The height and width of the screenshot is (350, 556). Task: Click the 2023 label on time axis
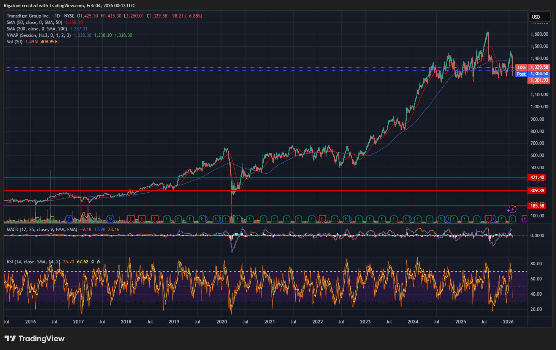(365, 322)
